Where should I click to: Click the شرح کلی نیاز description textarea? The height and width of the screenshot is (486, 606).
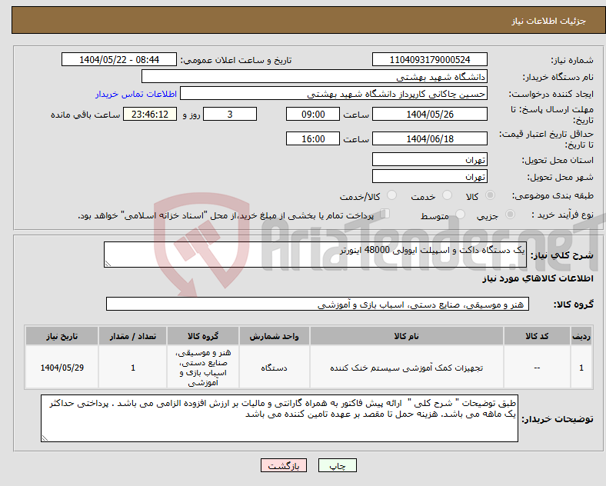[315, 255]
